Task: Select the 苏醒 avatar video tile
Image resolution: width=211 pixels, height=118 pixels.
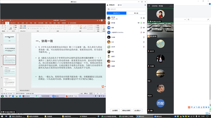Action: [160, 103]
